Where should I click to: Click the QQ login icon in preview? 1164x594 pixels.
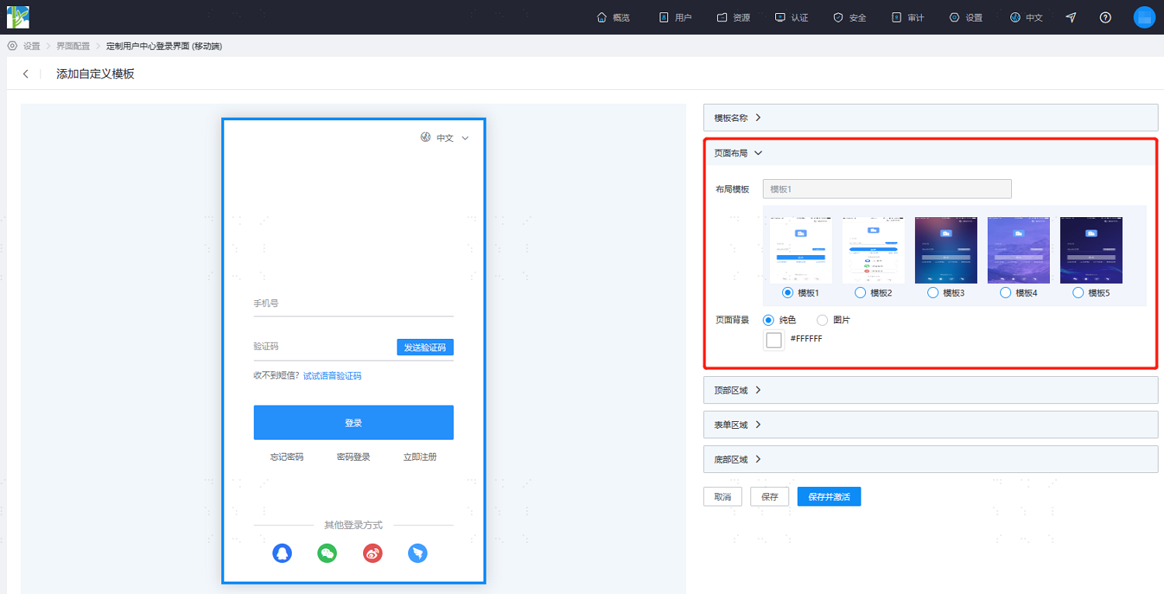282,553
